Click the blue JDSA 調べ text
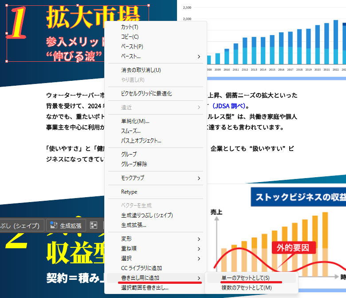The height and width of the screenshot is (298, 346). pos(228,107)
